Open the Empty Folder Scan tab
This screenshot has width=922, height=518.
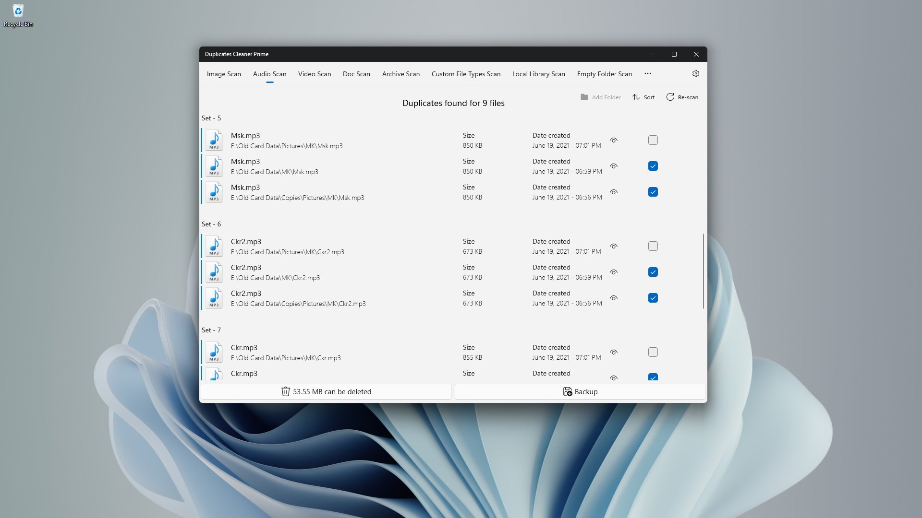click(604, 74)
